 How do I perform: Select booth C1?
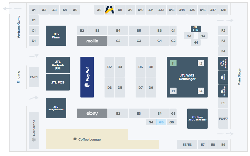(34, 30)
